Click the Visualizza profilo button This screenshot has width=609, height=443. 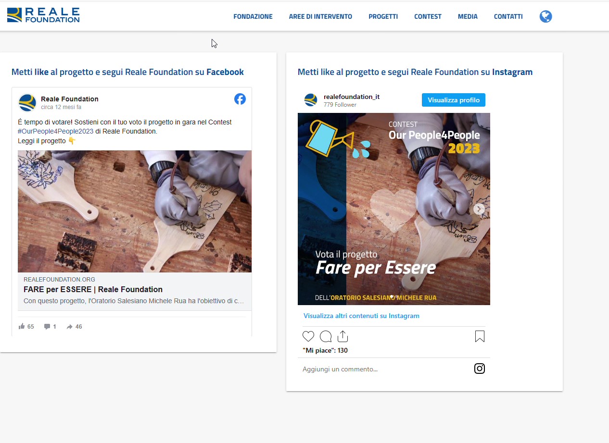[454, 100]
